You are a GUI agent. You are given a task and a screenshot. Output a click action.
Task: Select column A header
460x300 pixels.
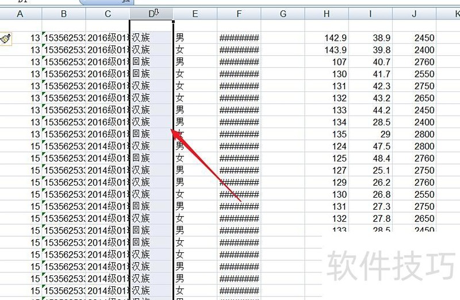point(20,14)
